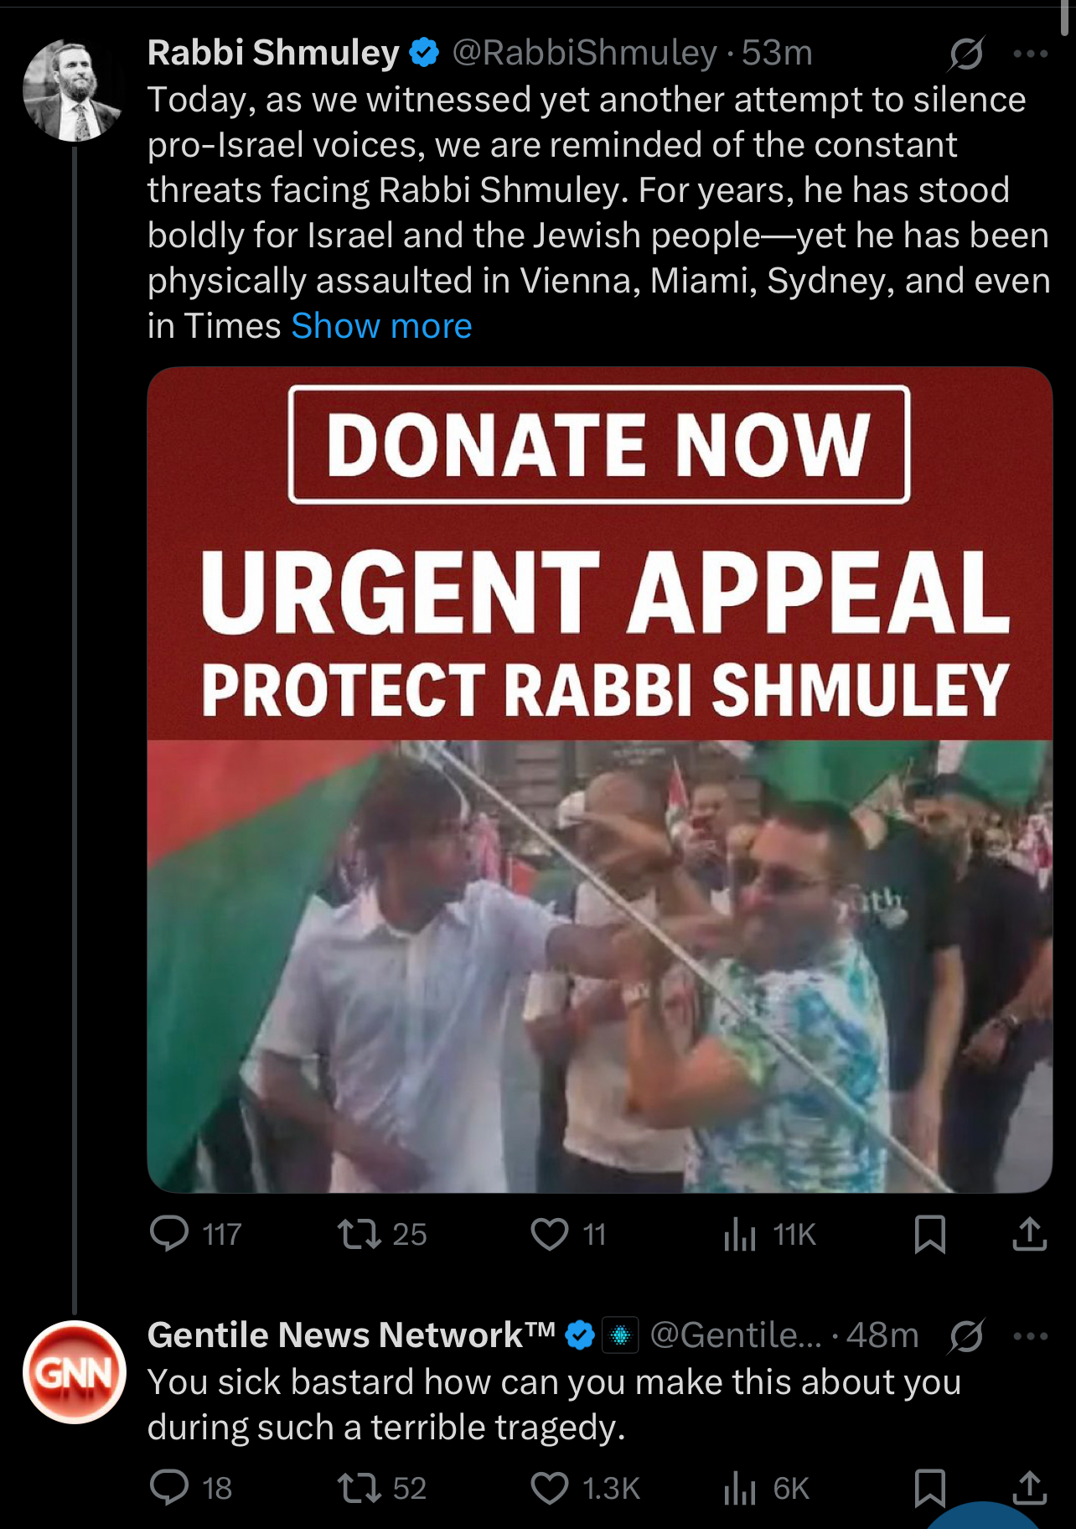The image size is (1076, 1529).
Task: Expand tweet text with Show more
Action: [381, 325]
